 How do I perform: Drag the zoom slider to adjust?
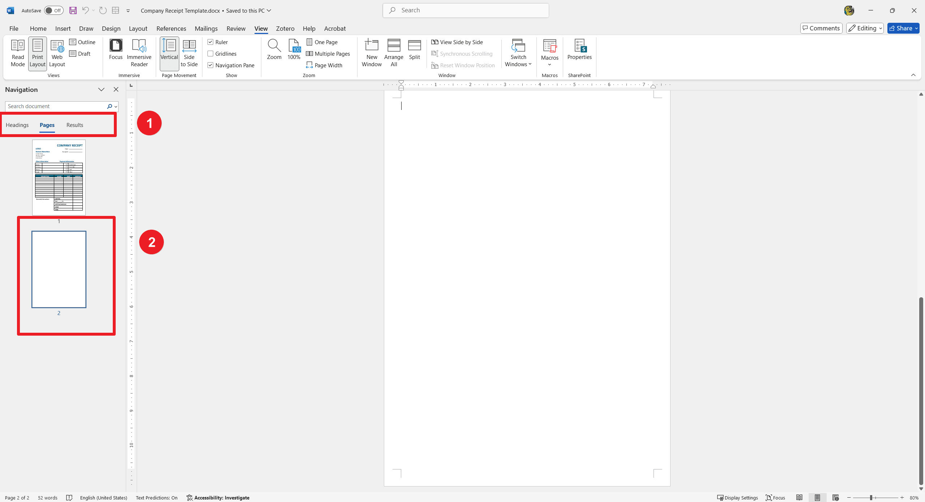[871, 498]
